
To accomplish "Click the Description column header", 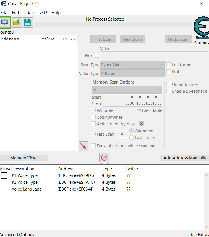I will click(34, 169).
